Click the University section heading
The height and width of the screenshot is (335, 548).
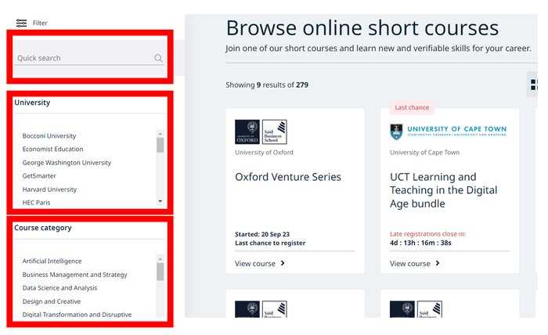[32, 103]
